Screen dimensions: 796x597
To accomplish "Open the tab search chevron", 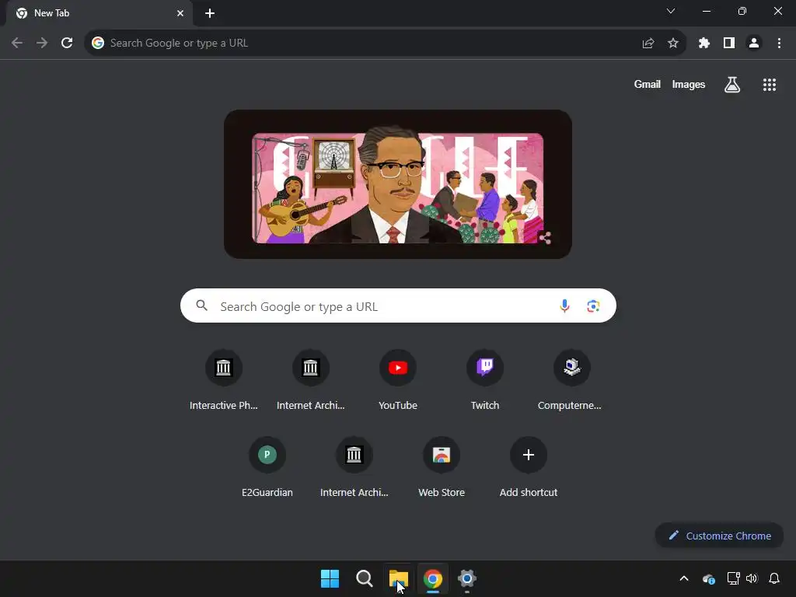I will click(671, 11).
